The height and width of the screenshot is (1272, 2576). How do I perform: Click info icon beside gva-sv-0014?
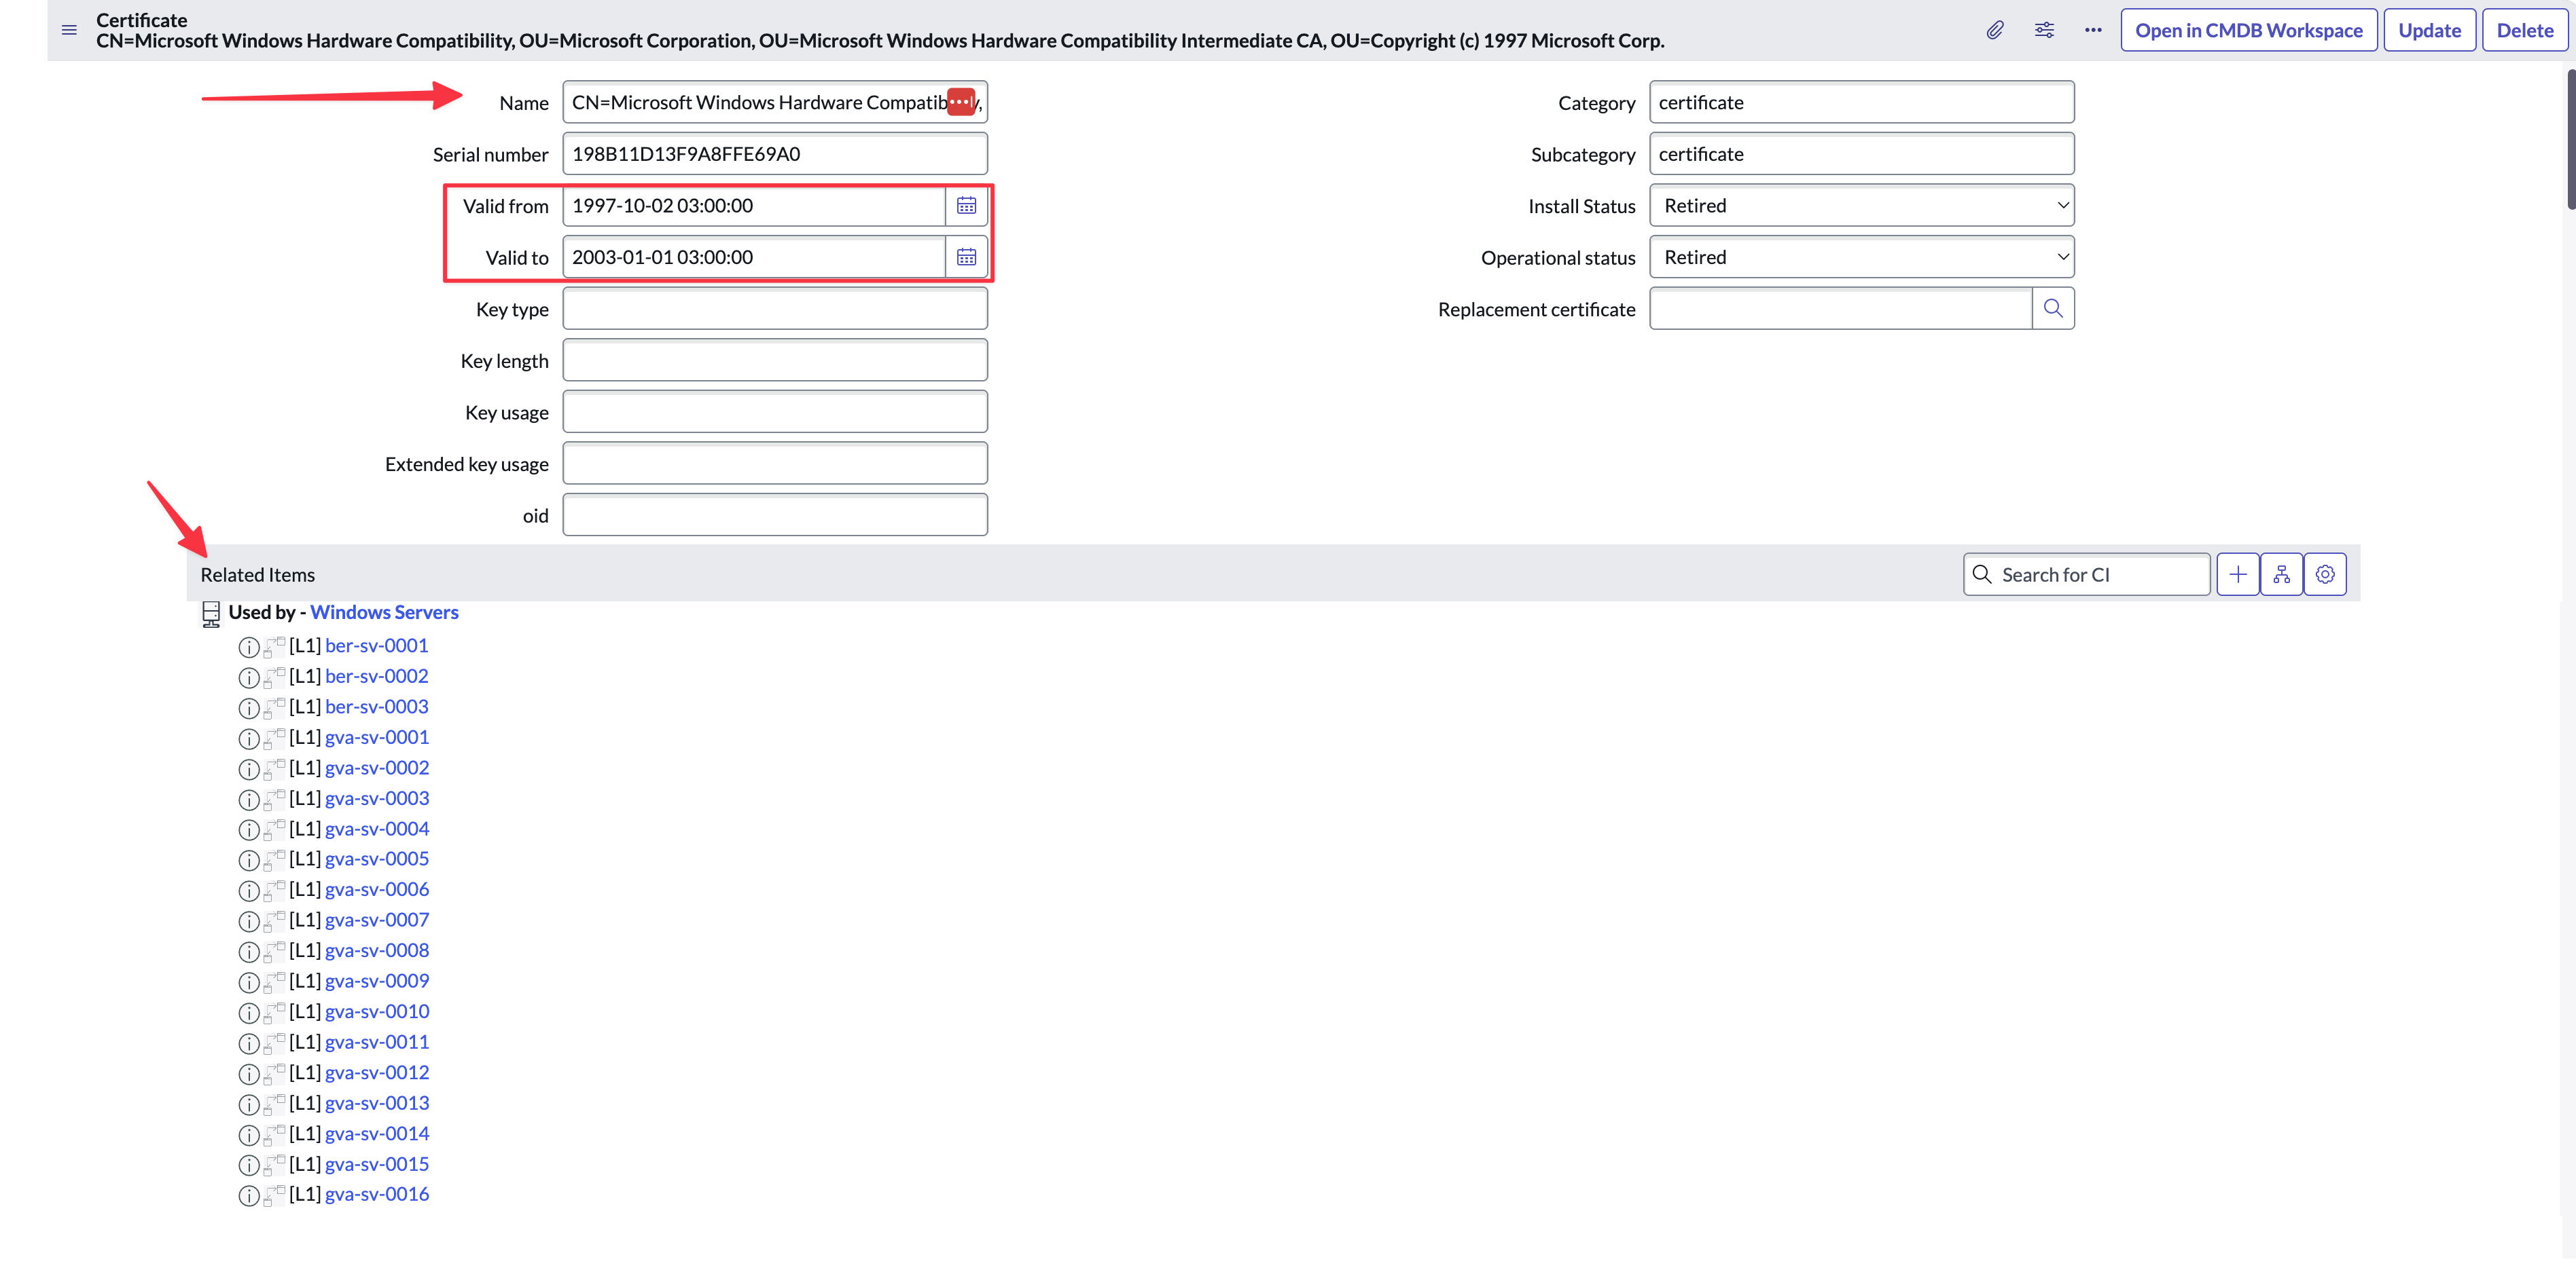249,1135
